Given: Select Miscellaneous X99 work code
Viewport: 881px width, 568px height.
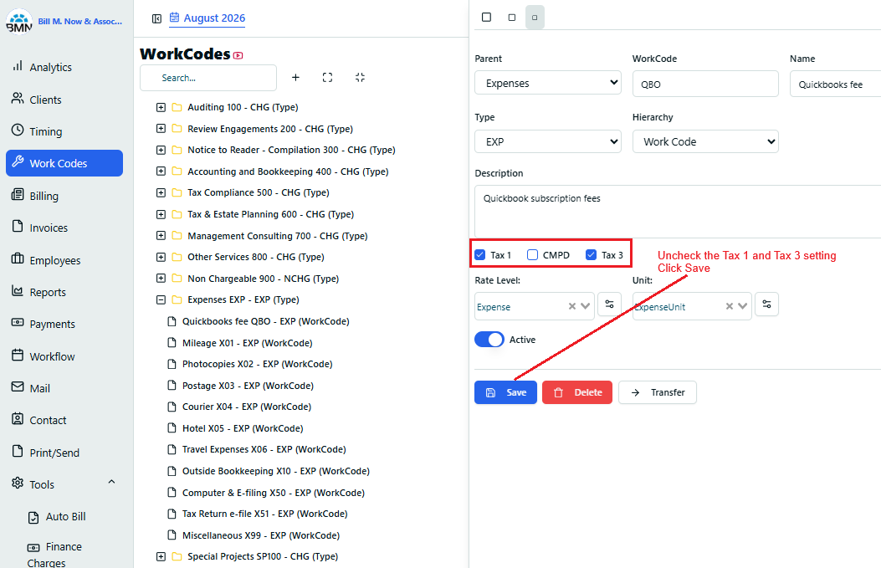Looking at the screenshot, I should click(x=261, y=535).
